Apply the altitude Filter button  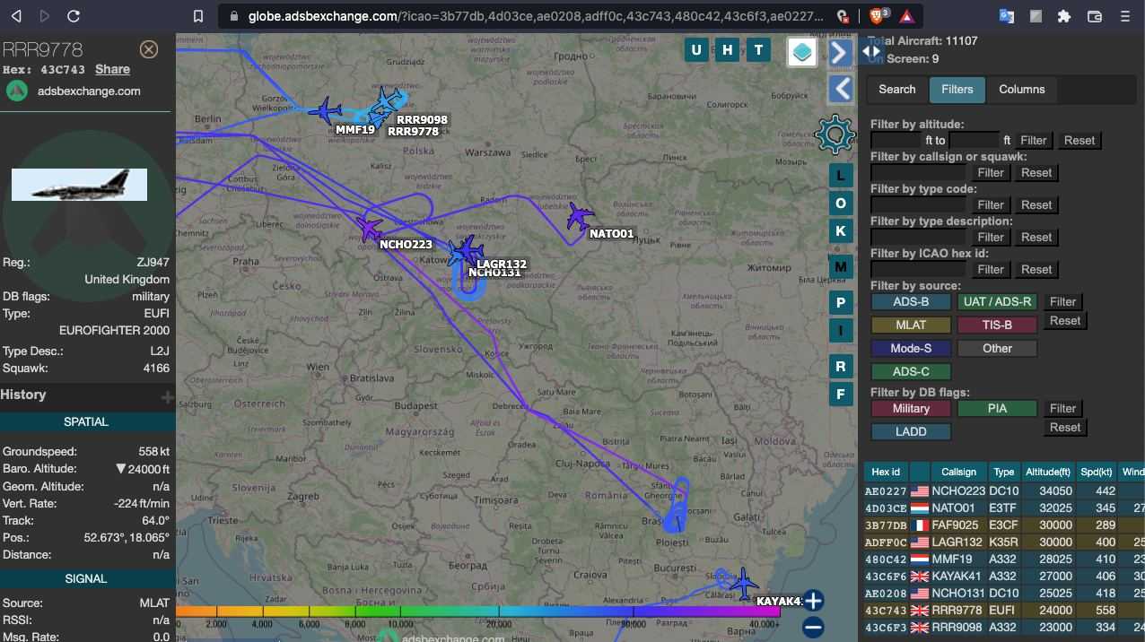[1033, 140]
